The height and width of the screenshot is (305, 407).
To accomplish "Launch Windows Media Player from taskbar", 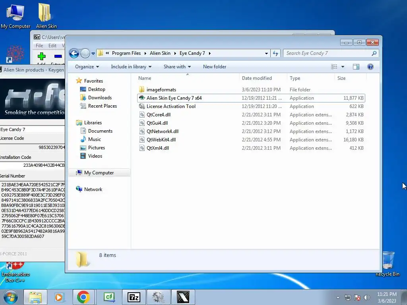I will [x=59, y=297].
